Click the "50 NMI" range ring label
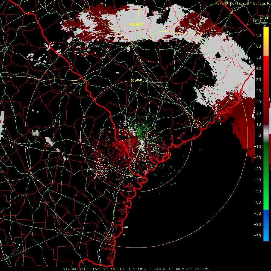This screenshot has width=271, height=271. point(136,80)
